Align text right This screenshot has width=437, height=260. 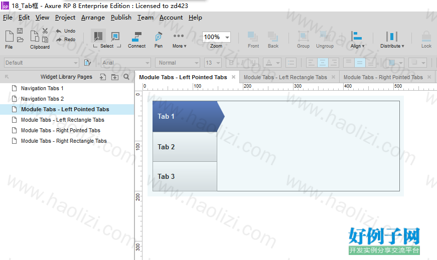[x=334, y=63]
